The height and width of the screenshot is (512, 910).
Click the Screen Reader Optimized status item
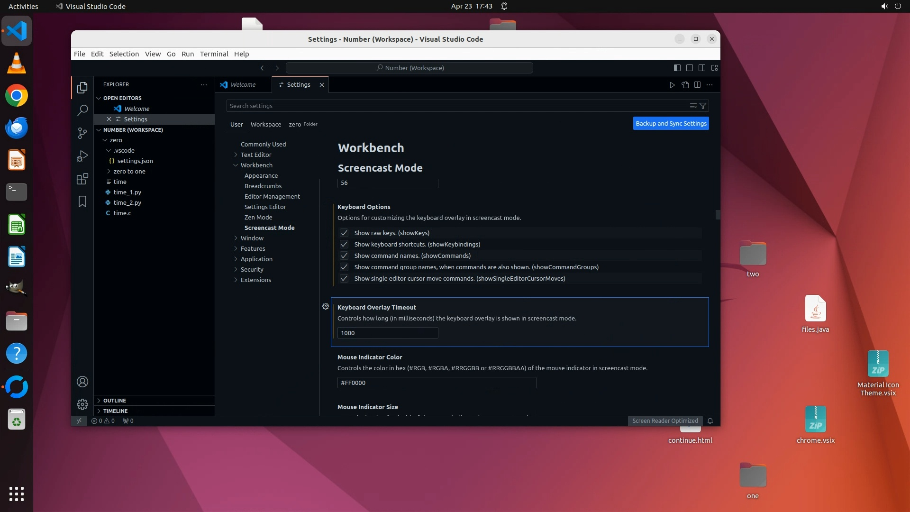(x=664, y=421)
